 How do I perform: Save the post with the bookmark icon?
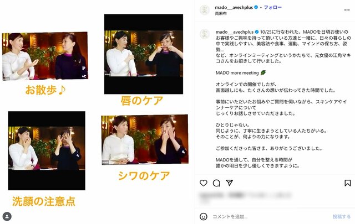pyautogui.click(x=348, y=183)
